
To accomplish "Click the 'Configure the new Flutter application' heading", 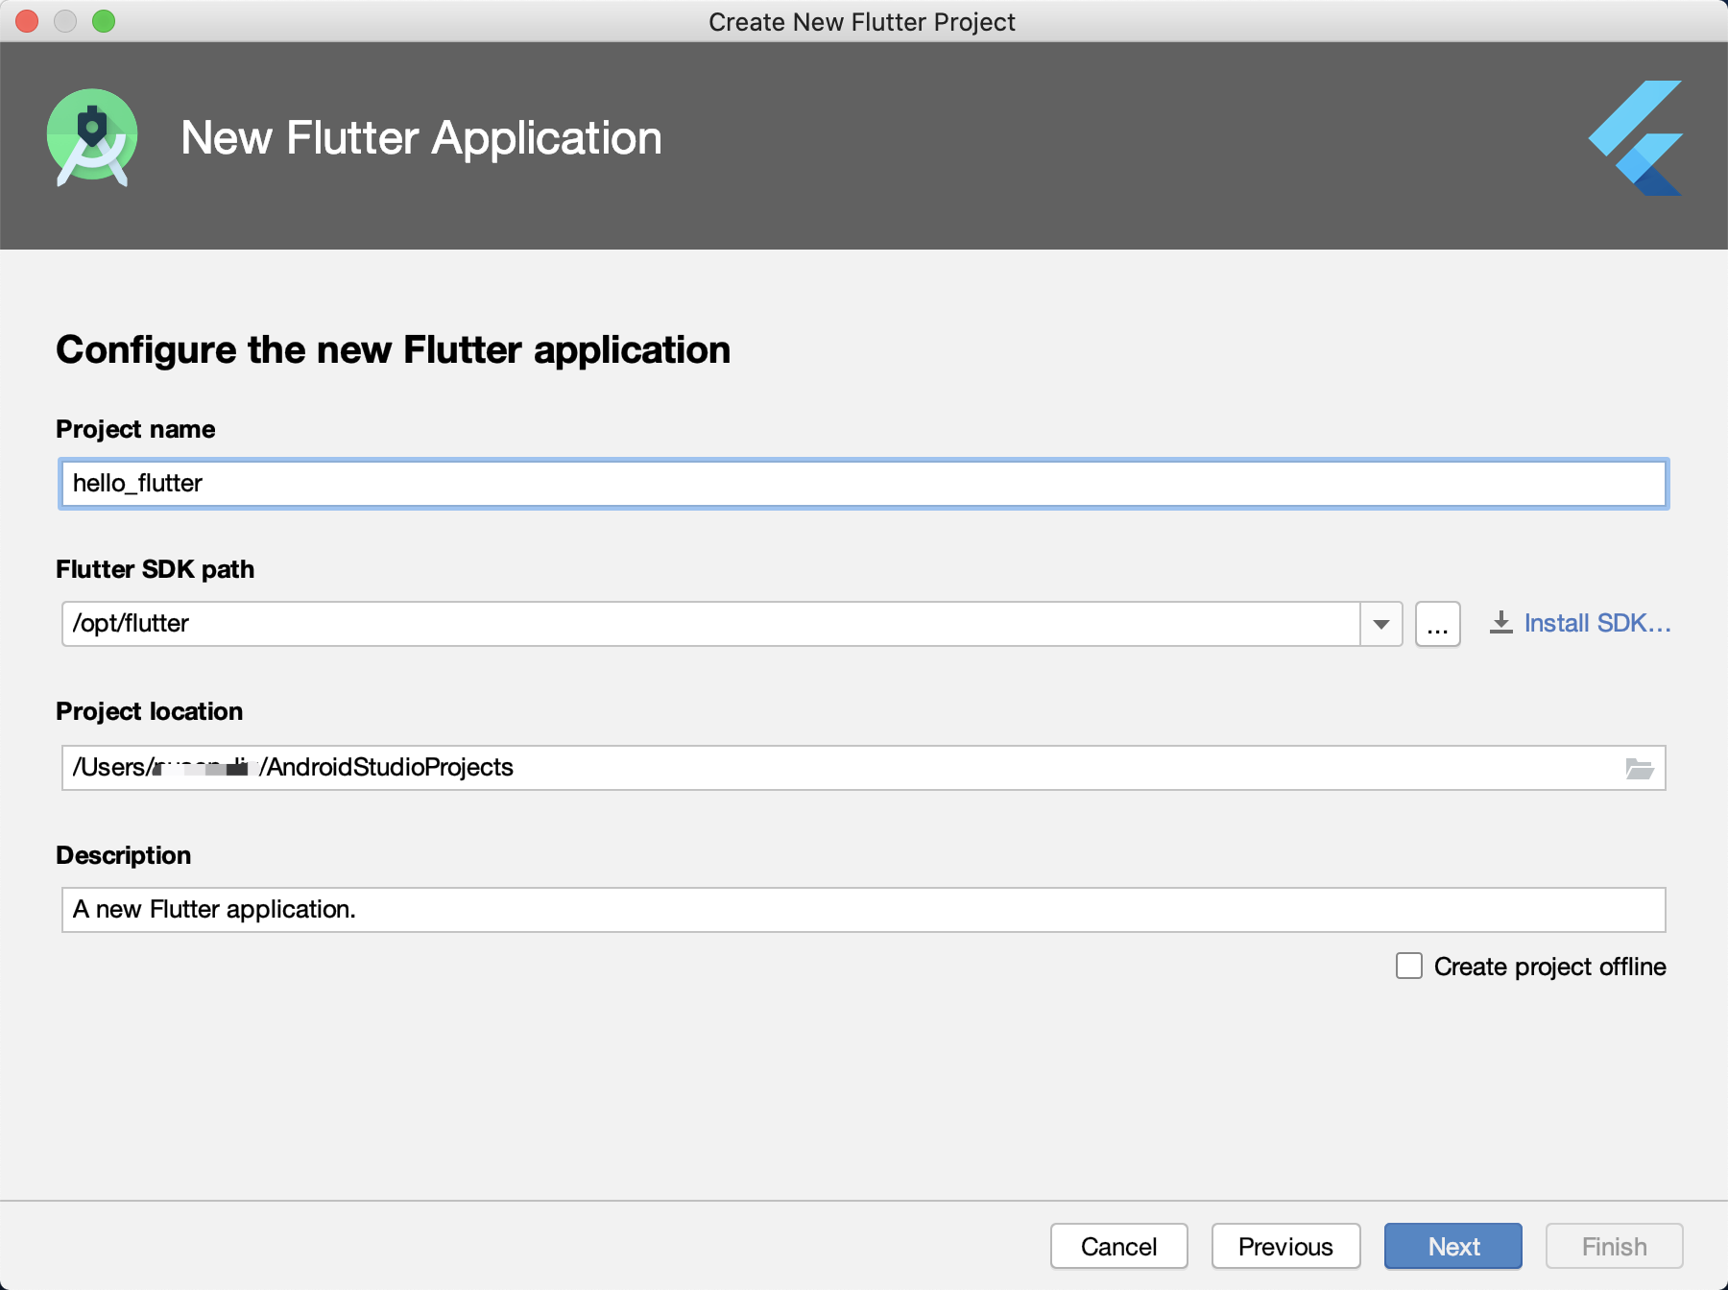I will (x=394, y=350).
